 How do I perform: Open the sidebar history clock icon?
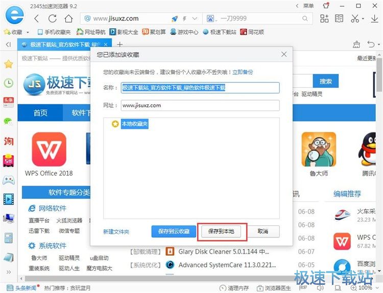click(9, 83)
